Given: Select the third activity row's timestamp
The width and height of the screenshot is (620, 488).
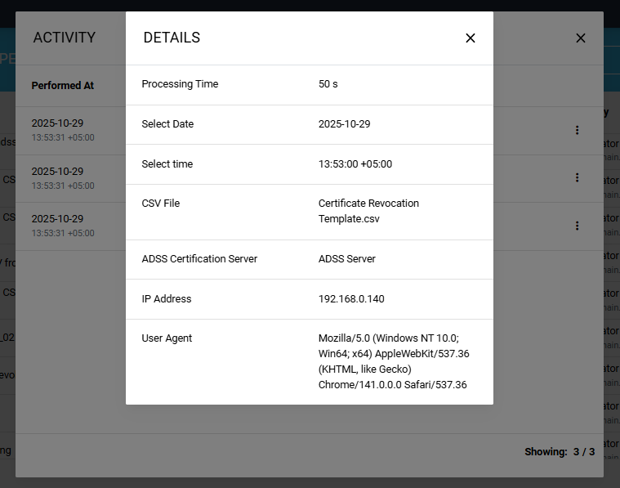Looking at the screenshot, I should point(63,233).
